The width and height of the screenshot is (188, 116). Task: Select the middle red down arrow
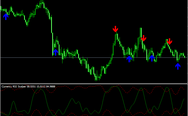pos(143,38)
